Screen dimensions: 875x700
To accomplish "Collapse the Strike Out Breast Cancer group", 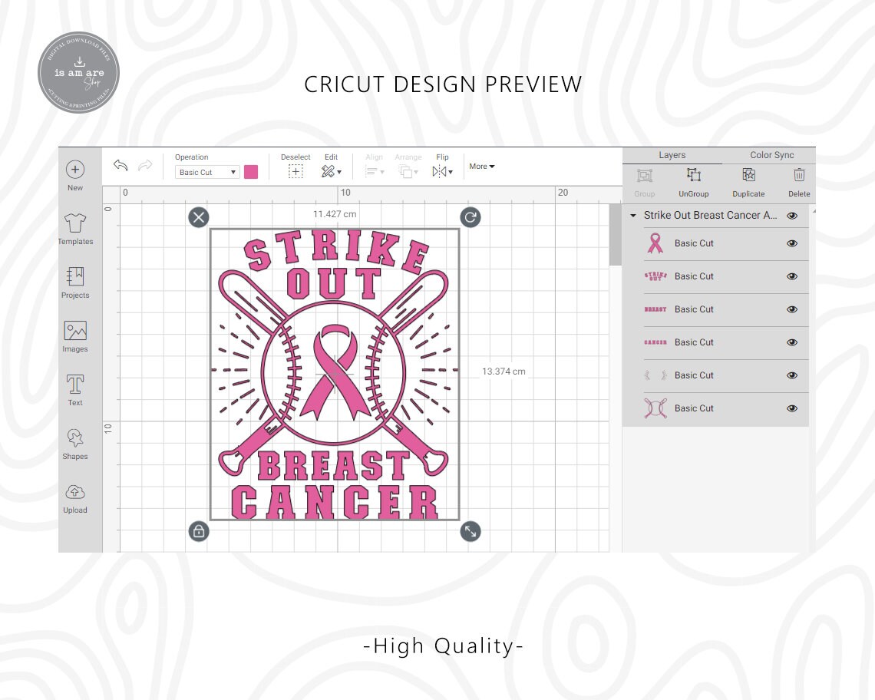I will click(x=632, y=216).
